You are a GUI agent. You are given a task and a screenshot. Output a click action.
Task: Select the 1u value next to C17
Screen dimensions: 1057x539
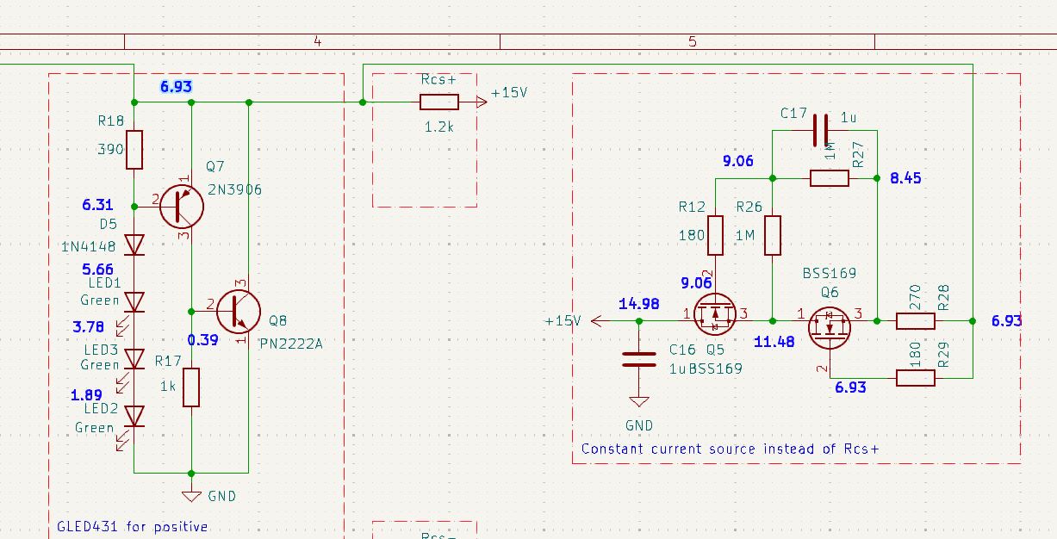(x=849, y=118)
